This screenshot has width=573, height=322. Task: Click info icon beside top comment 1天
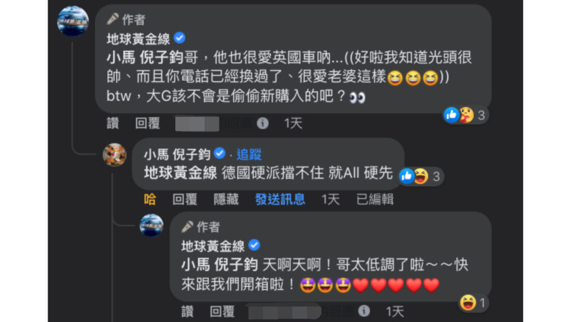click(262, 124)
